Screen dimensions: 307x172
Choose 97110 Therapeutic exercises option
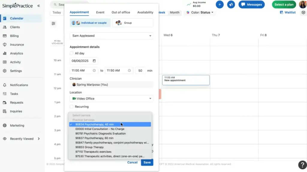coord(110,152)
